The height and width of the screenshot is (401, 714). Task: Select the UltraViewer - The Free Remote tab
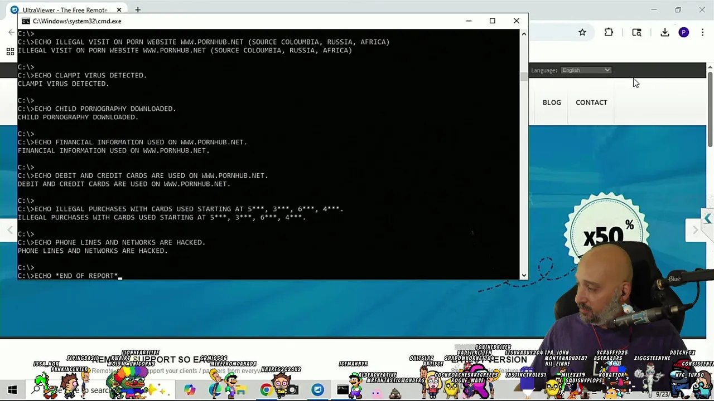(64, 9)
